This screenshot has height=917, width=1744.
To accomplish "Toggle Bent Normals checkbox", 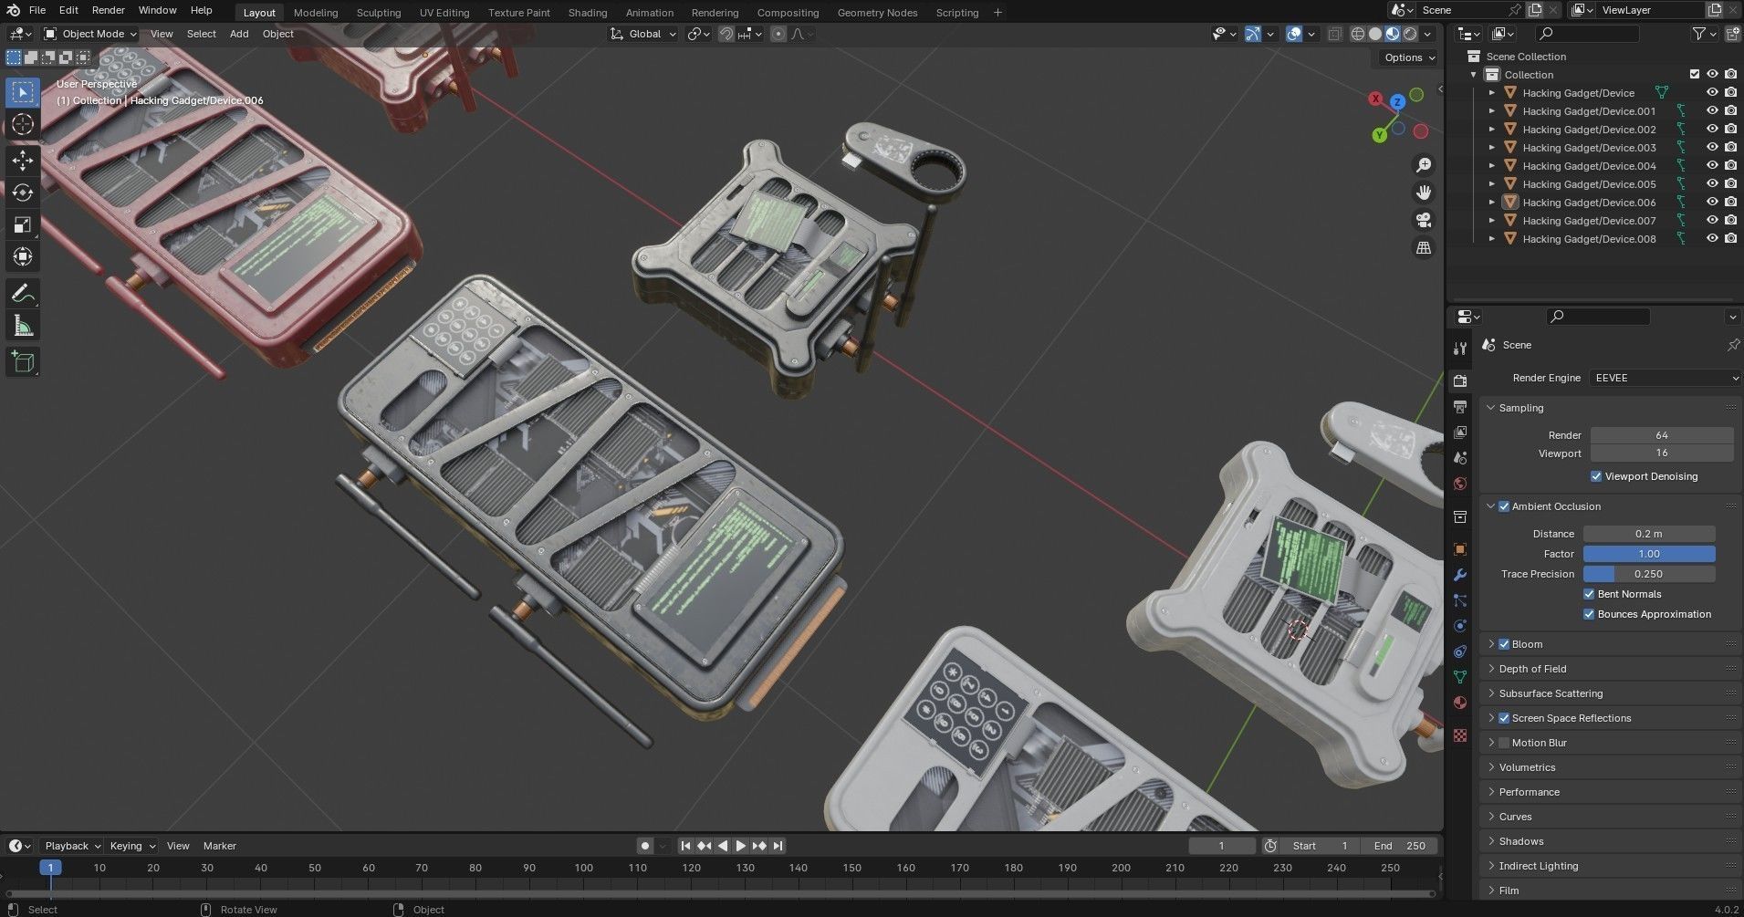I will (1589, 594).
